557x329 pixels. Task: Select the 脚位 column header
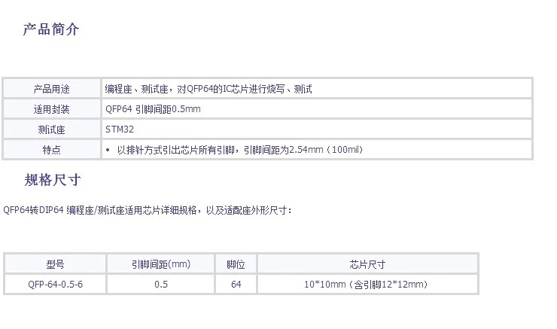tap(236, 264)
